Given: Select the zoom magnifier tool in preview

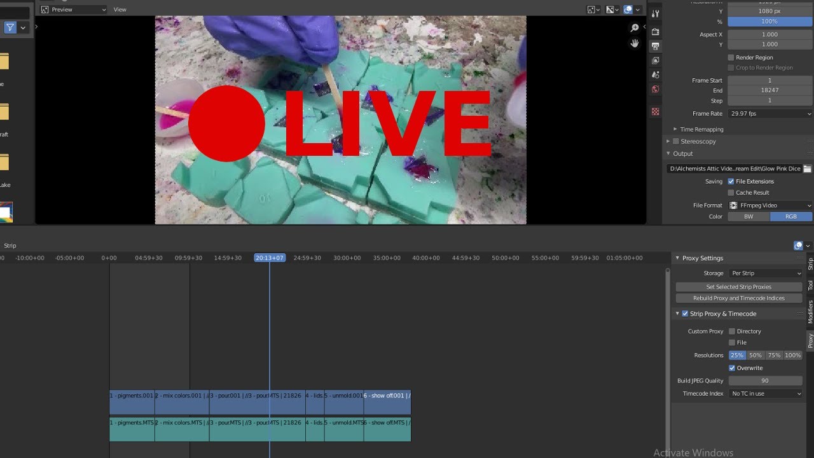Looking at the screenshot, I should [635, 28].
